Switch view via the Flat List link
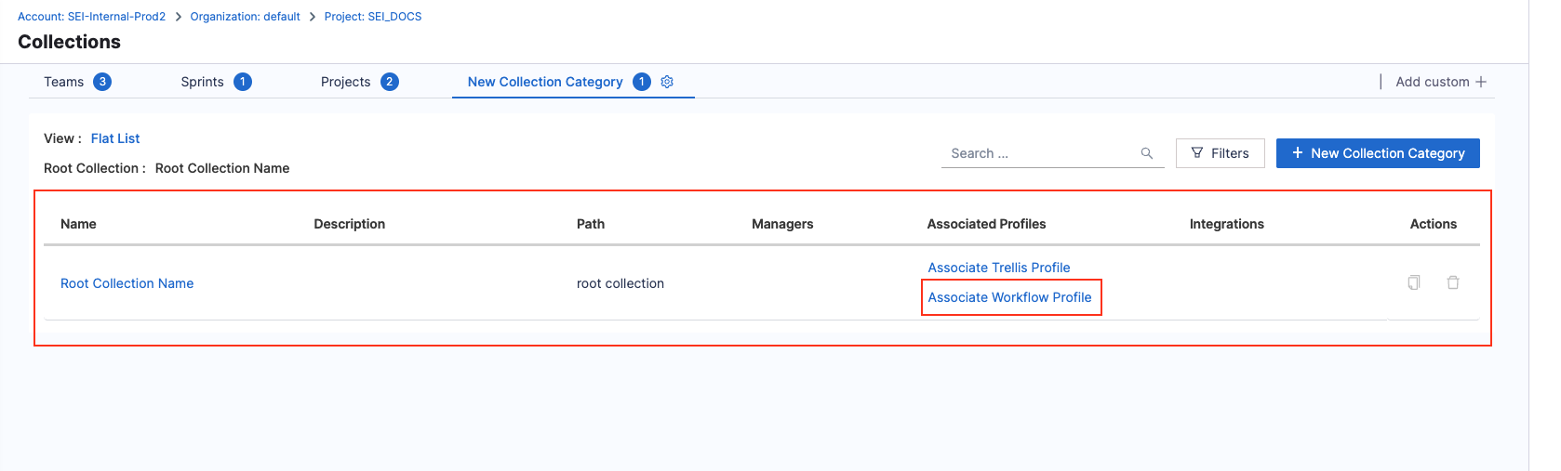Image resolution: width=1561 pixels, height=471 pixels. 115,138
